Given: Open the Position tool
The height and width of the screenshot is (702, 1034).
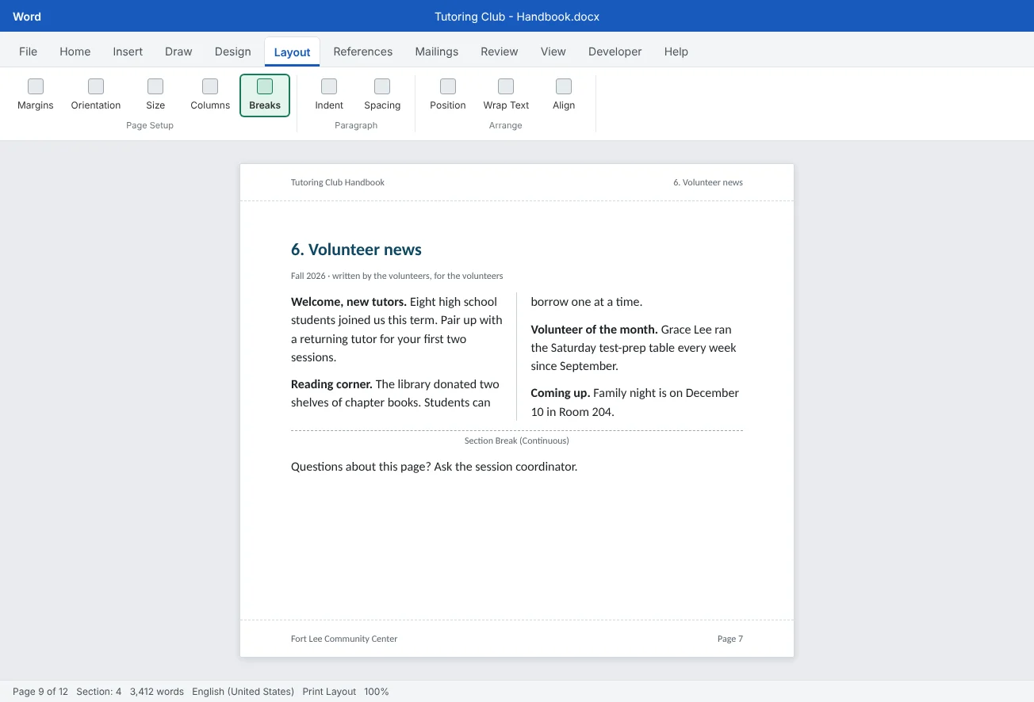Looking at the screenshot, I should (448, 95).
